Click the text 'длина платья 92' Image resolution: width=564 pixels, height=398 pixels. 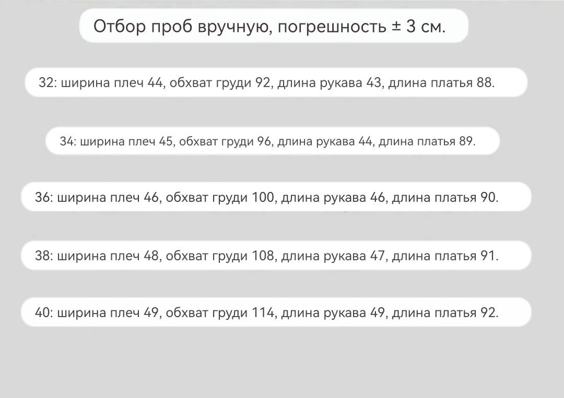pos(443,312)
